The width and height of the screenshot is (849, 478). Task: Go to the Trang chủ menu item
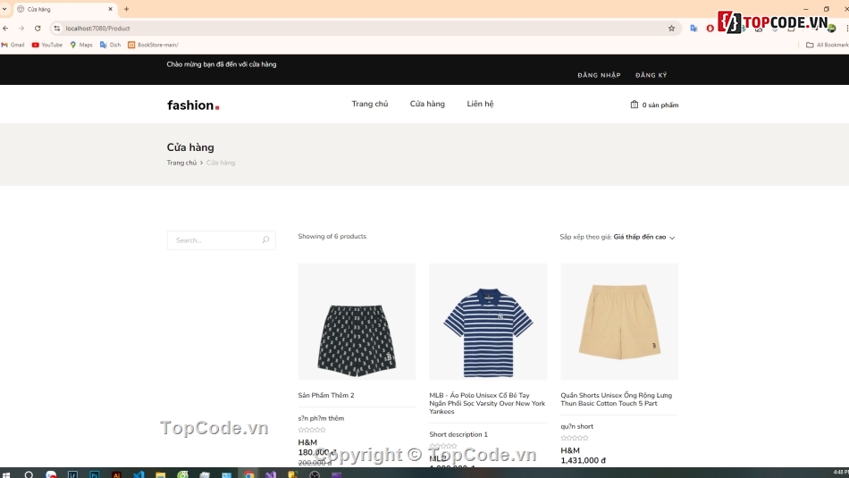pos(369,105)
